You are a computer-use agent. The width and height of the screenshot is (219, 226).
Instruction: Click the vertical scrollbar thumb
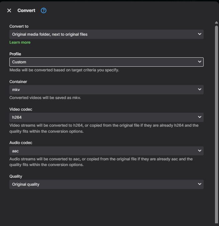(216, 124)
